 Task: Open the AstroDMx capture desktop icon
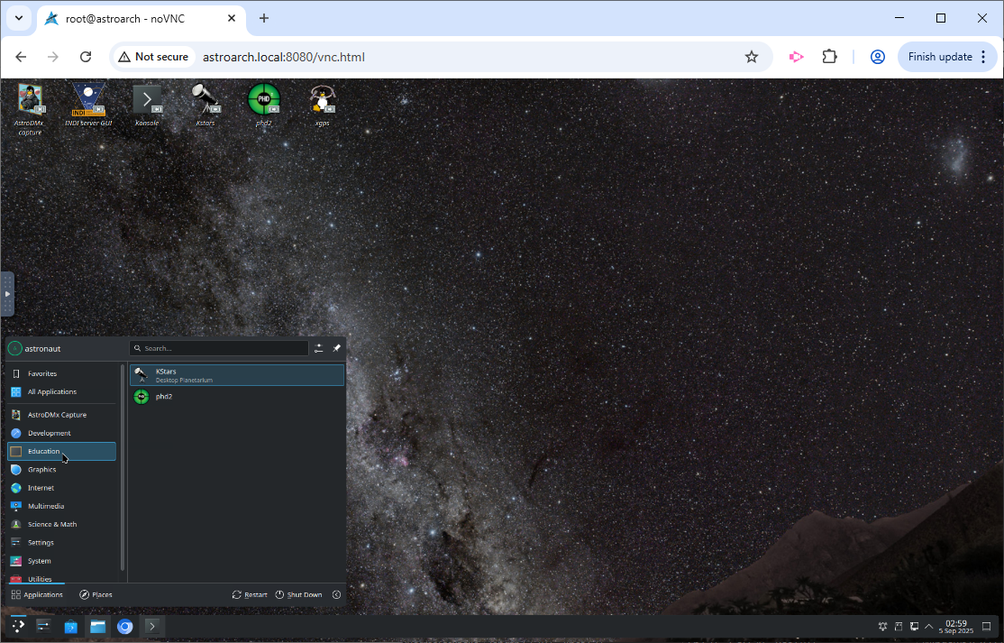click(x=30, y=109)
